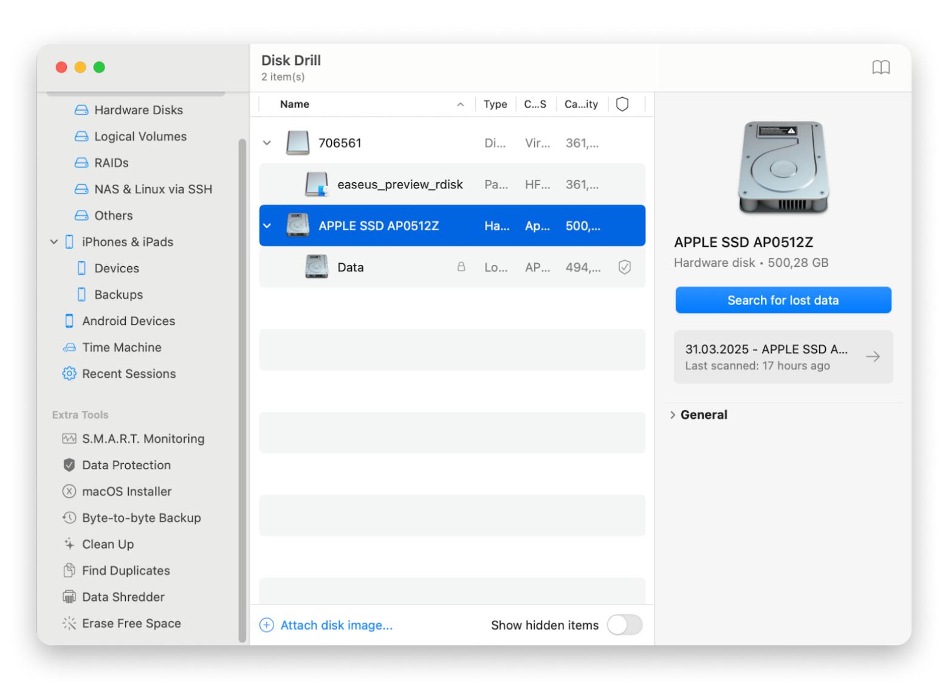The height and width of the screenshot is (694, 948).
Task: Click the Clean Up sparkle icon
Action: pyautogui.click(x=69, y=544)
